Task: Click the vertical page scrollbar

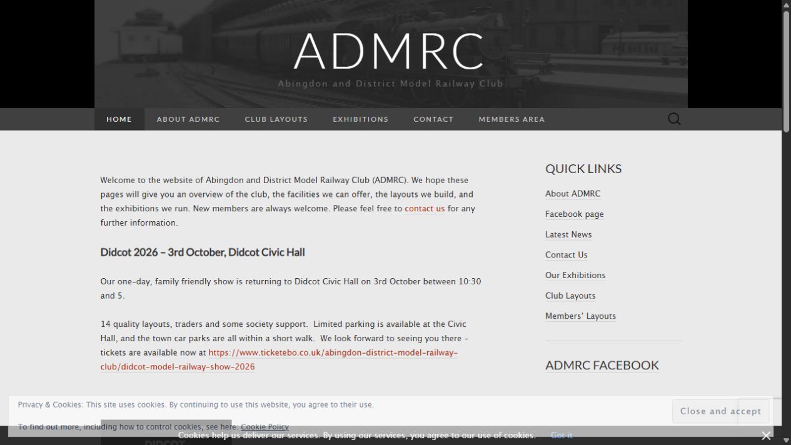Action: point(786,222)
